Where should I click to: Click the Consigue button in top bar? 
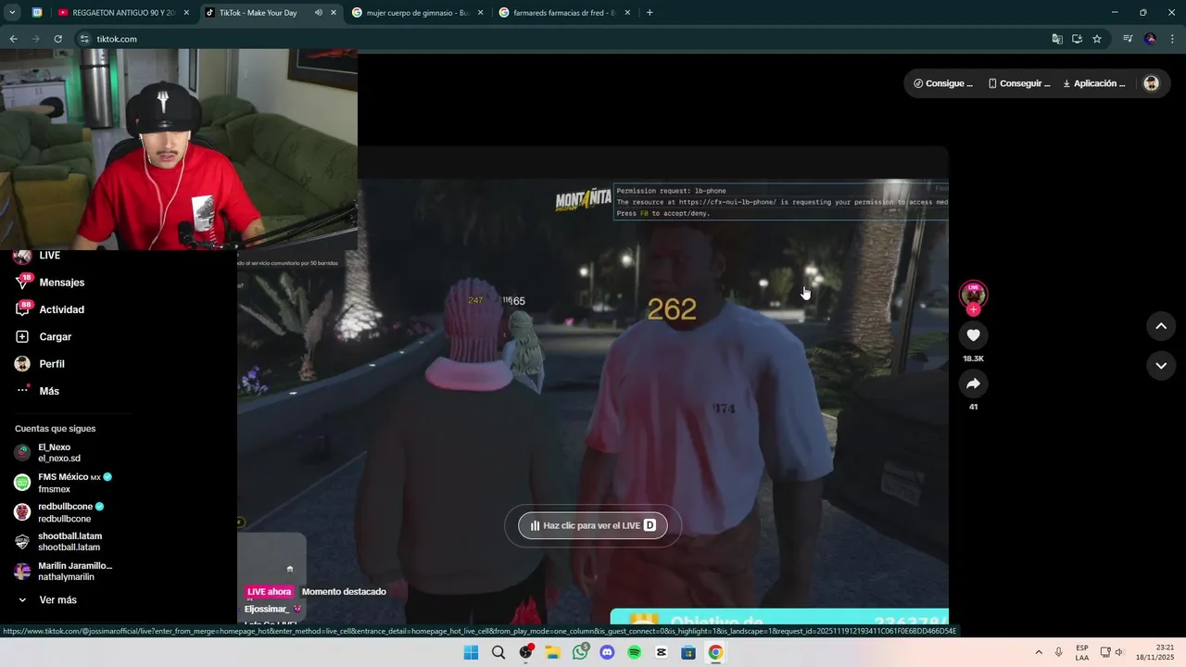943,83
